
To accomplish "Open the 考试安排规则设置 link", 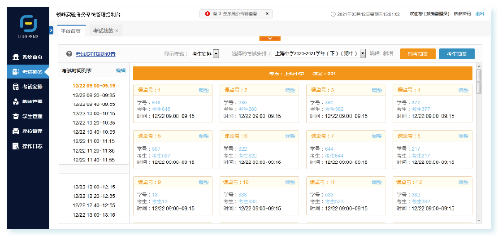I will point(95,54).
